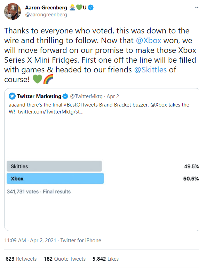Open the tweet's more options menu
Viewport: 199px width, 268px height.
coord(197,7)
